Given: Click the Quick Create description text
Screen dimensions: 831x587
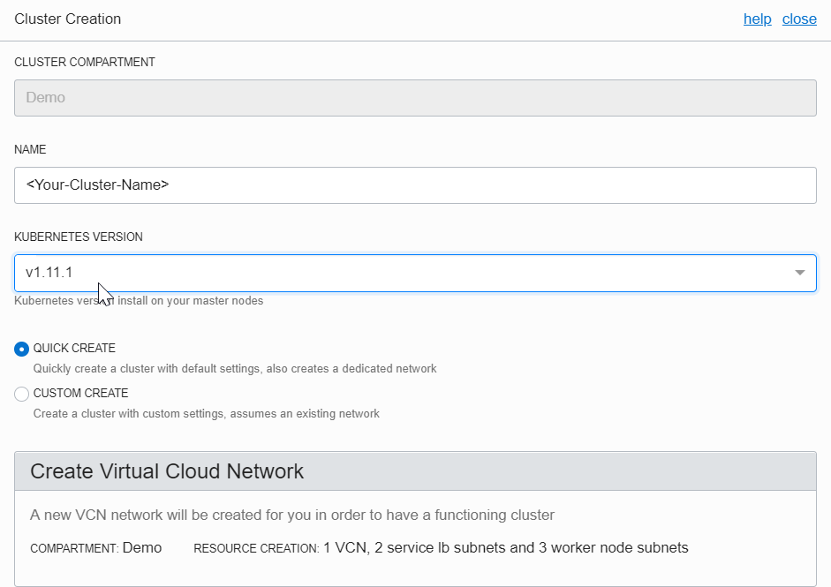Looking at the screenshot, I should (235, 369).
